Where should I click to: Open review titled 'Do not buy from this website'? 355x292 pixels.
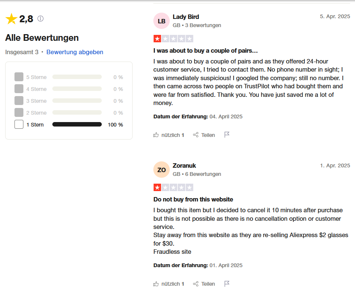click(193, 199)
